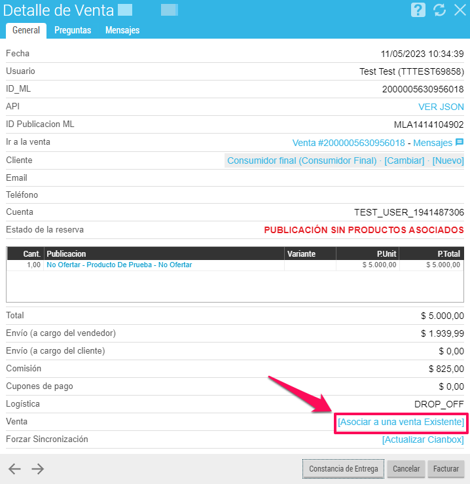Close the Detalle de Venta dialog

[460, 10]
